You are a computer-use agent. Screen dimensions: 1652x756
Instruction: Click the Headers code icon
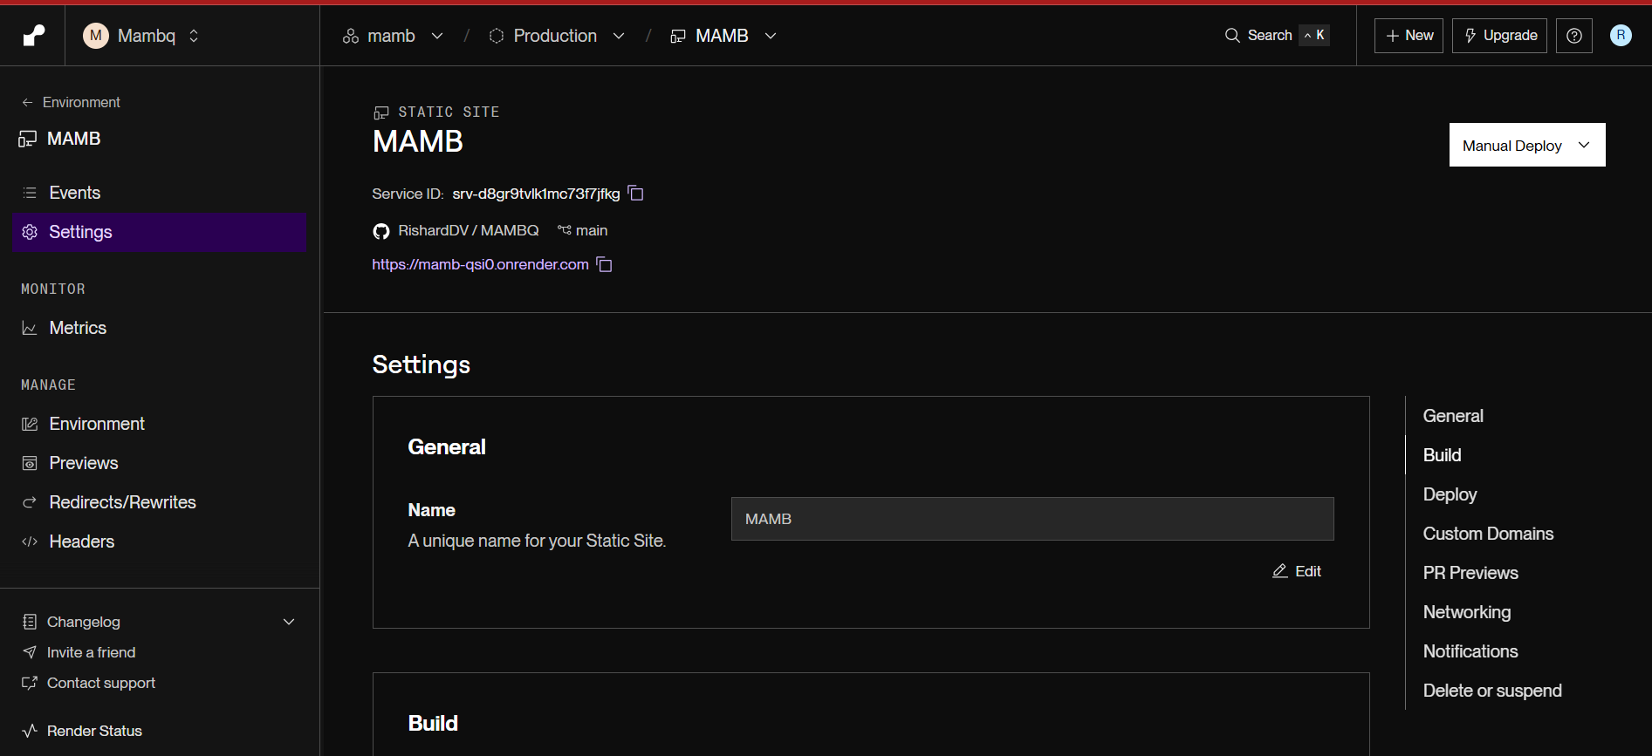tap(30, 541)
